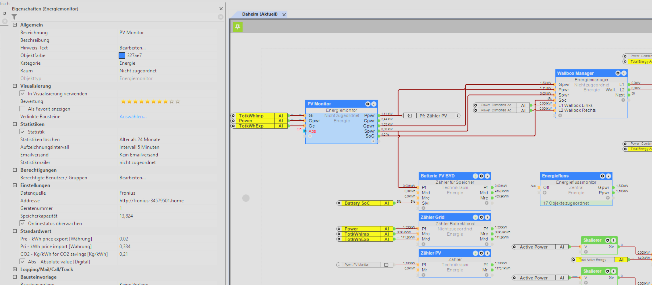This screenshot has height=285, width=652.
Task: Click info icon on Zähler Grid block
Action: pos(487,217)
